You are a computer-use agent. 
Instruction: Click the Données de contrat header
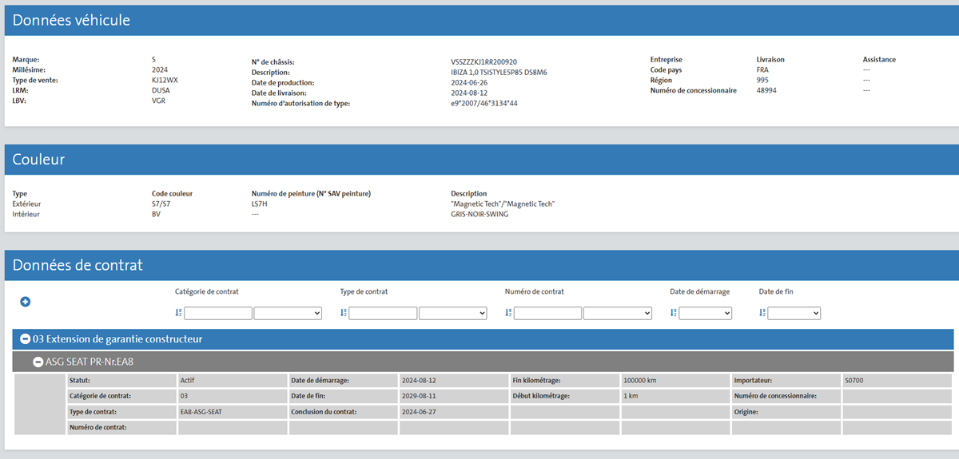pyautogui.click(x=78, y=265)
